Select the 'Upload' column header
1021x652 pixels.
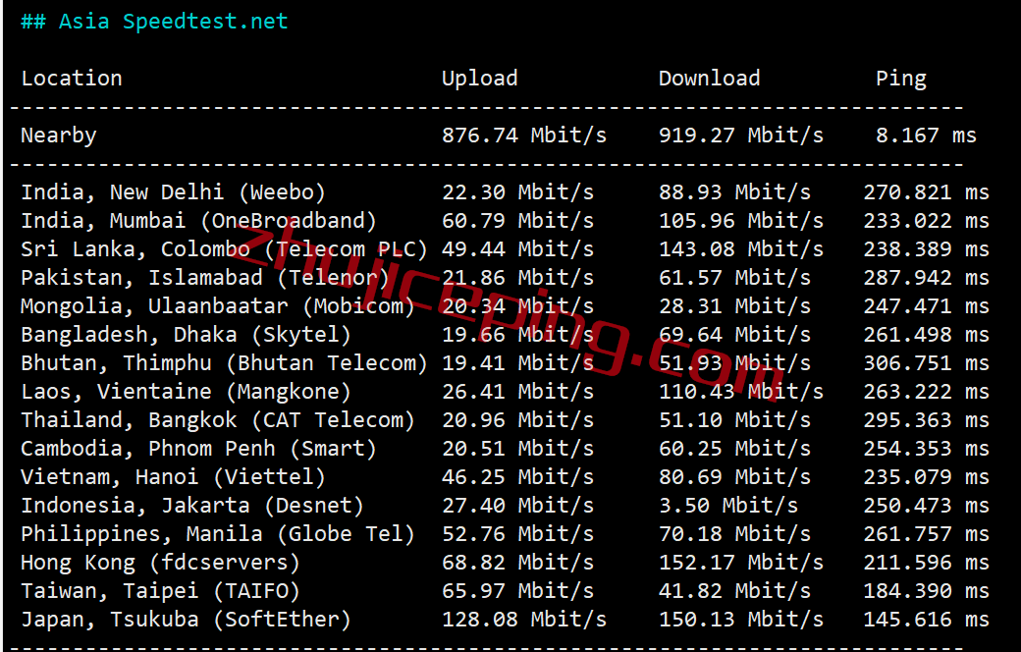[x=480, y=79]
